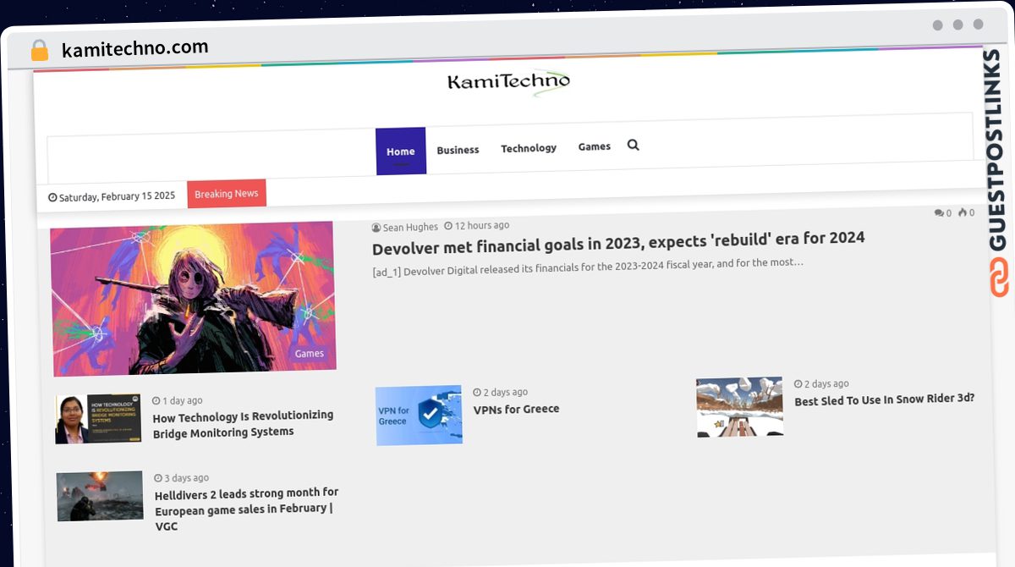This screenshot has height=567, width=1015.
Task: Open How Technology Is Revolutionizing Bridge Monitoring article
Action: (243, 424)
